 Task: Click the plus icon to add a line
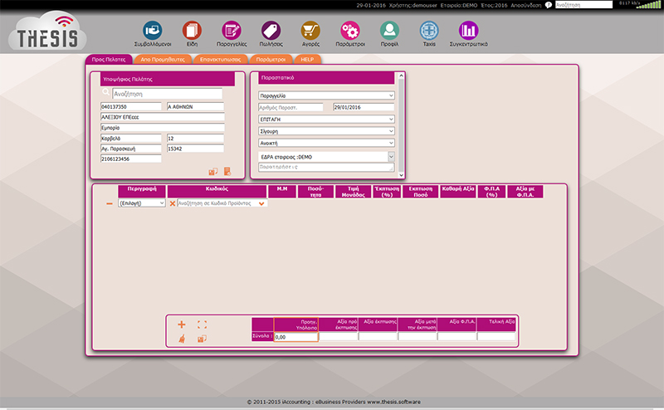tap(182, 325)
